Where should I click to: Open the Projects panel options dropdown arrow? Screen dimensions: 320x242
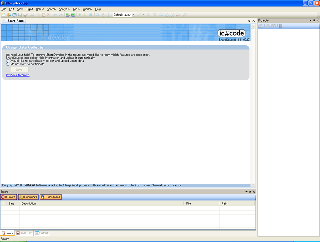(x=310, y=20)
